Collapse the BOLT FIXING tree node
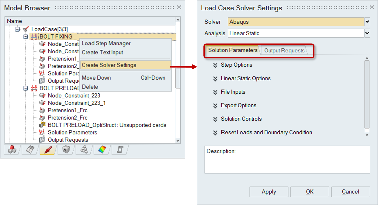 [x=26, y=36]
